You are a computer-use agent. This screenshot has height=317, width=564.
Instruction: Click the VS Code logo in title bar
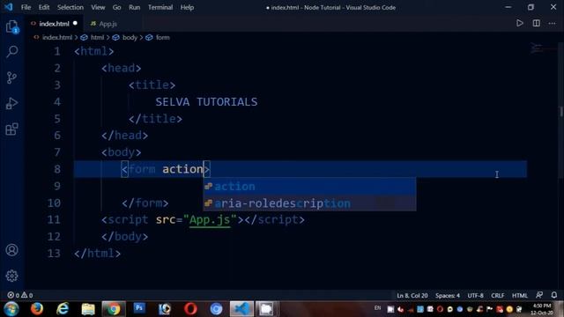click(9, 7)
